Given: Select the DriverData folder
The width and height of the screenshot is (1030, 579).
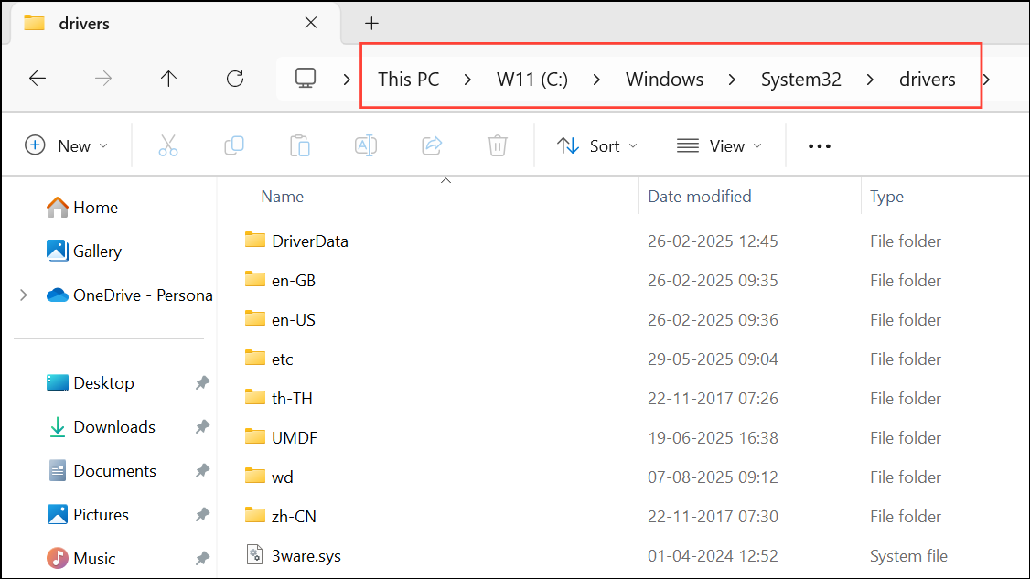Looking at the screenshot, I should point(309,241).
